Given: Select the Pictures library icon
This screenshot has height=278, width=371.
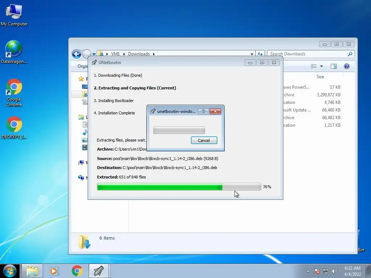Looking at the screenshot, I should (x=84, y=140).
